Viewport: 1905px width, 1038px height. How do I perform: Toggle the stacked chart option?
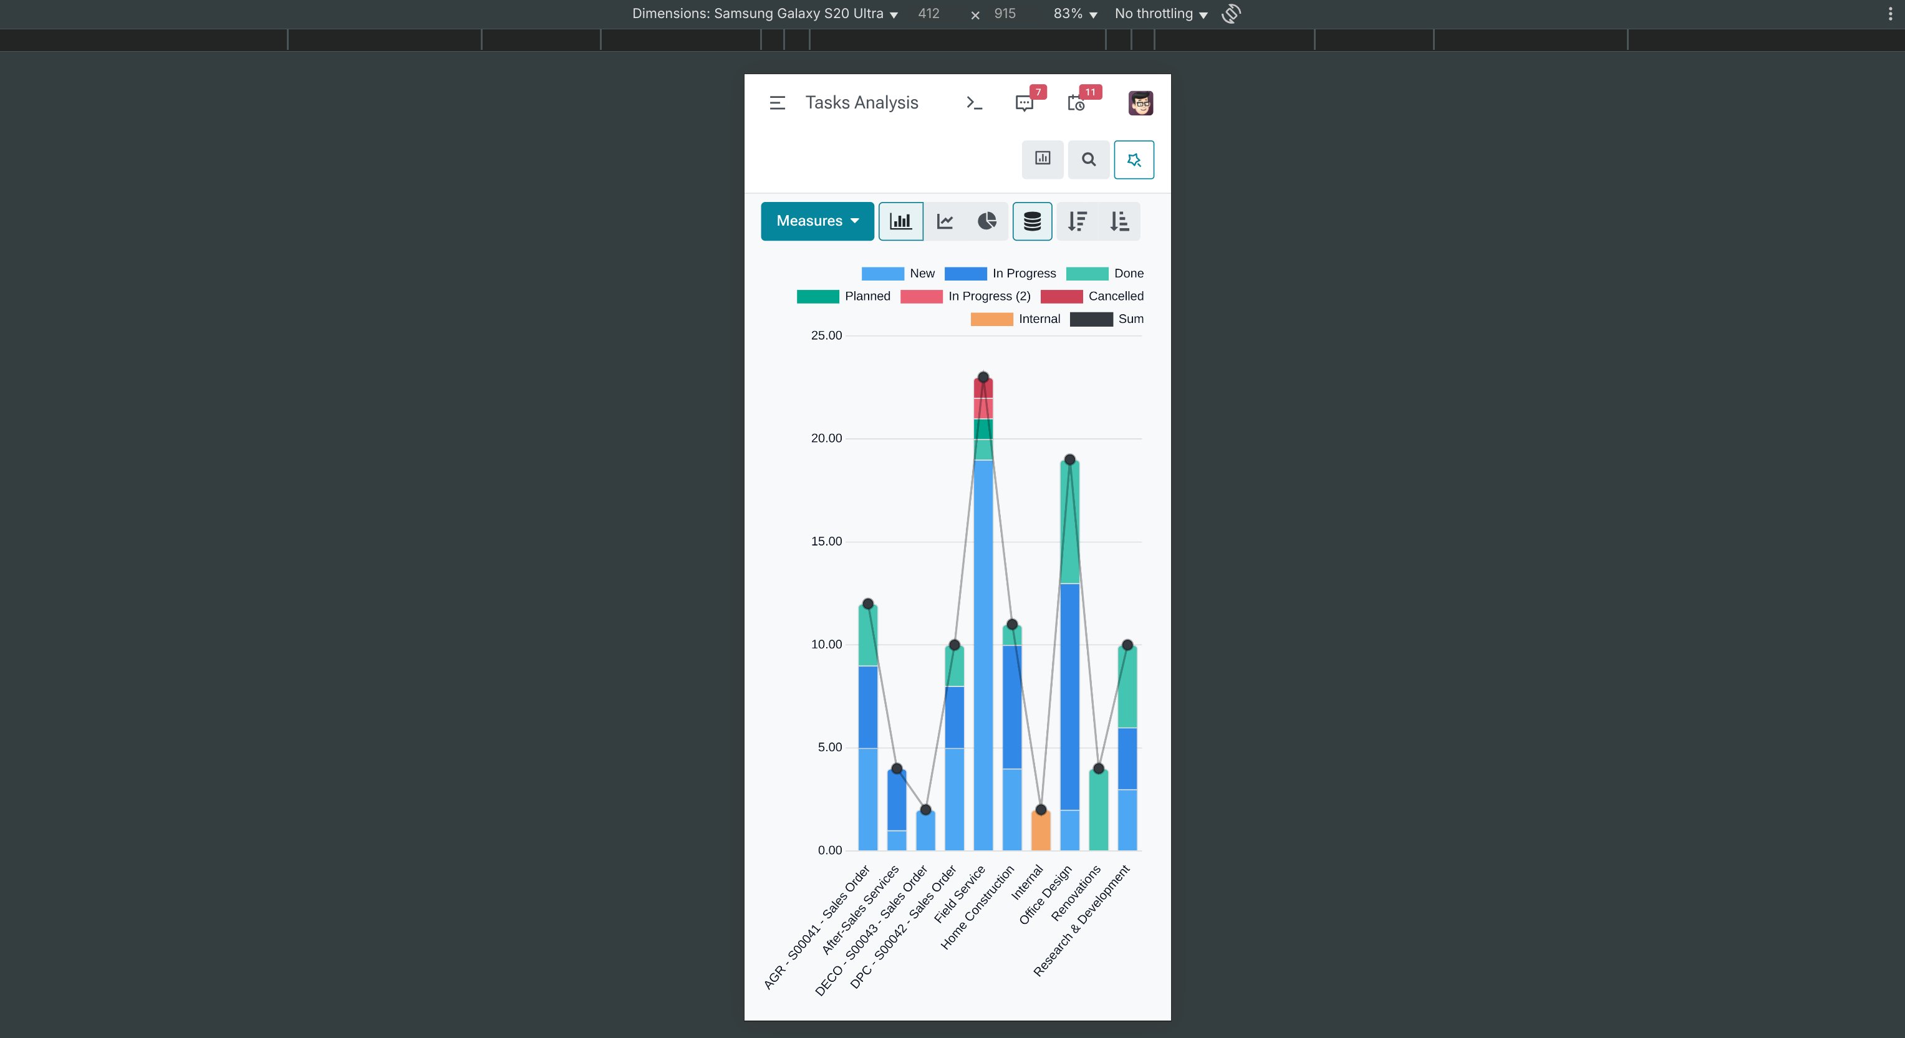coord(1033,221)
